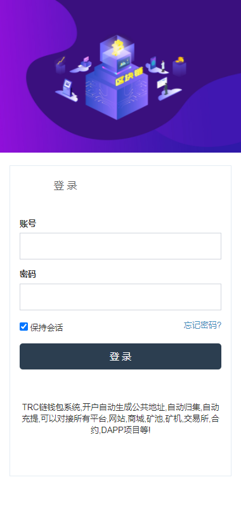Click the purple blockchain banner image
Screen dimensions: 241x510
click(x=120, y=76)
